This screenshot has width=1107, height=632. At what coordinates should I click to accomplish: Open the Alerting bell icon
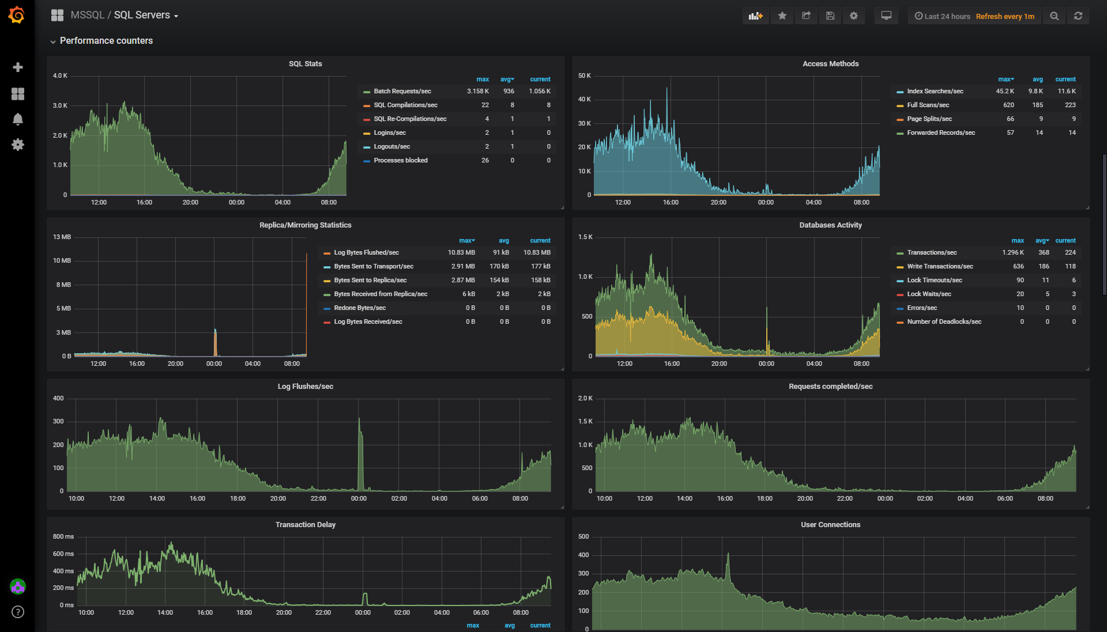tap(18, 119)
